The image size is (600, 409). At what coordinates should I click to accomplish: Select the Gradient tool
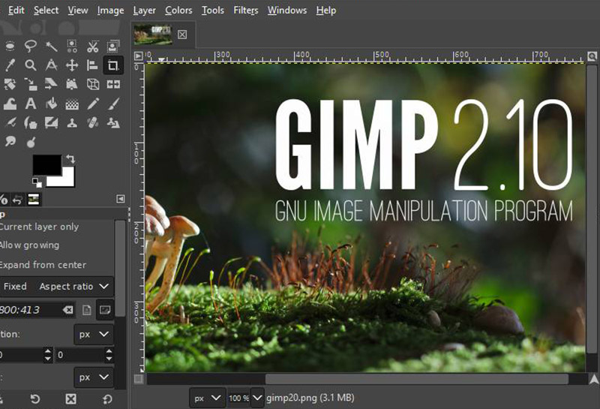[x=72, y=104]
